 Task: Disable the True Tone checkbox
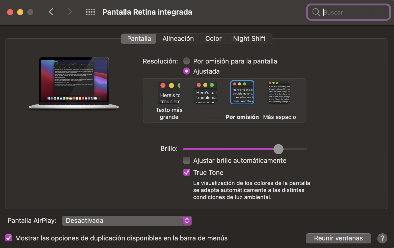point(187,172)
